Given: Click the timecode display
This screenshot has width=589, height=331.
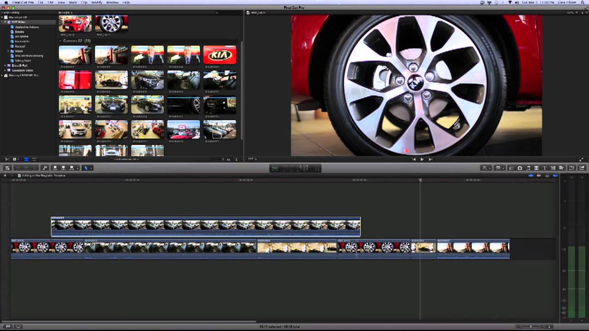Looking at the screenshot, I should coord(295,168).
